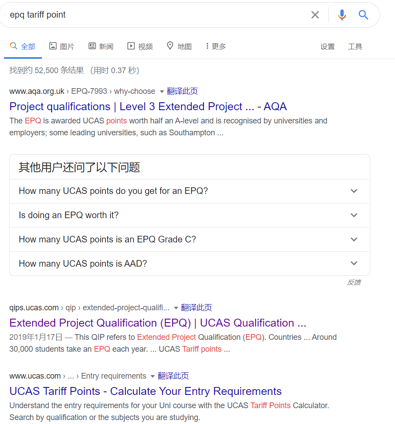395x424 pixels.
Task: Select the 全部 results tab
Action: pyautogui.click(x=23, y=47)
